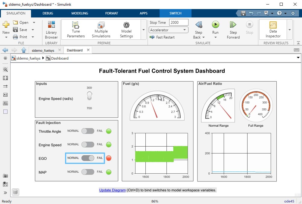Toggle the MAP fault switch
The height and width of the screenshot is (204, 302).
tap(88, 172)
